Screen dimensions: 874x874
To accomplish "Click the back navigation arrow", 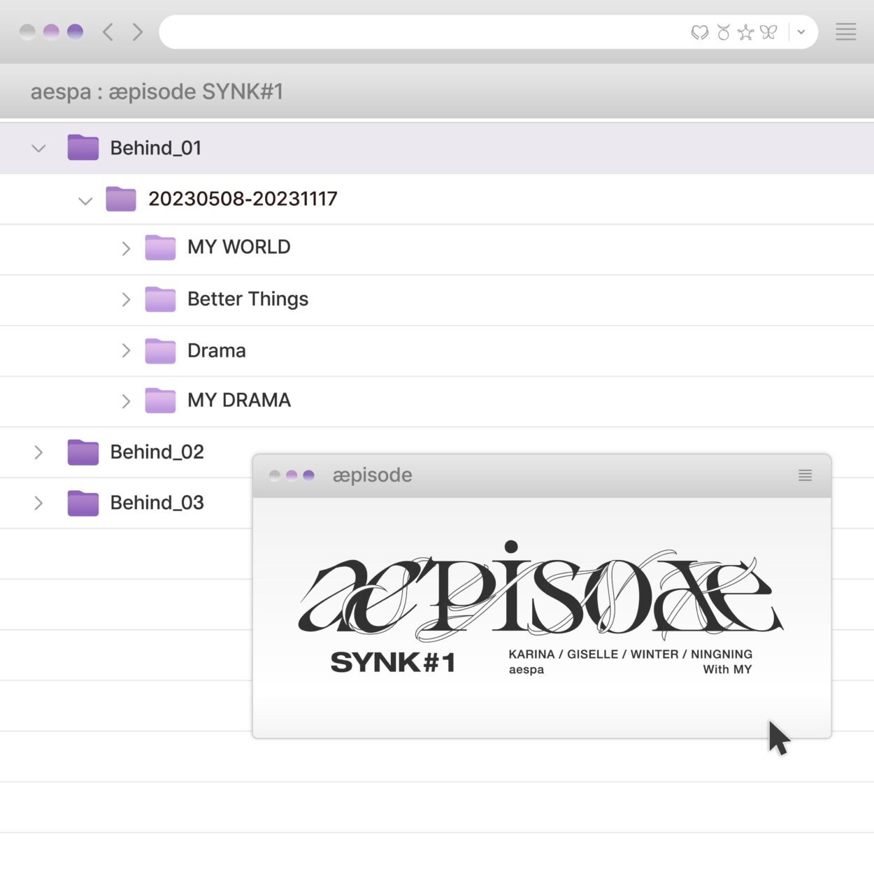I will tap(107, 31).
